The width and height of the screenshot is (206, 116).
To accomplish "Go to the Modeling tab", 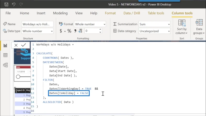I will tap(60, 13).
